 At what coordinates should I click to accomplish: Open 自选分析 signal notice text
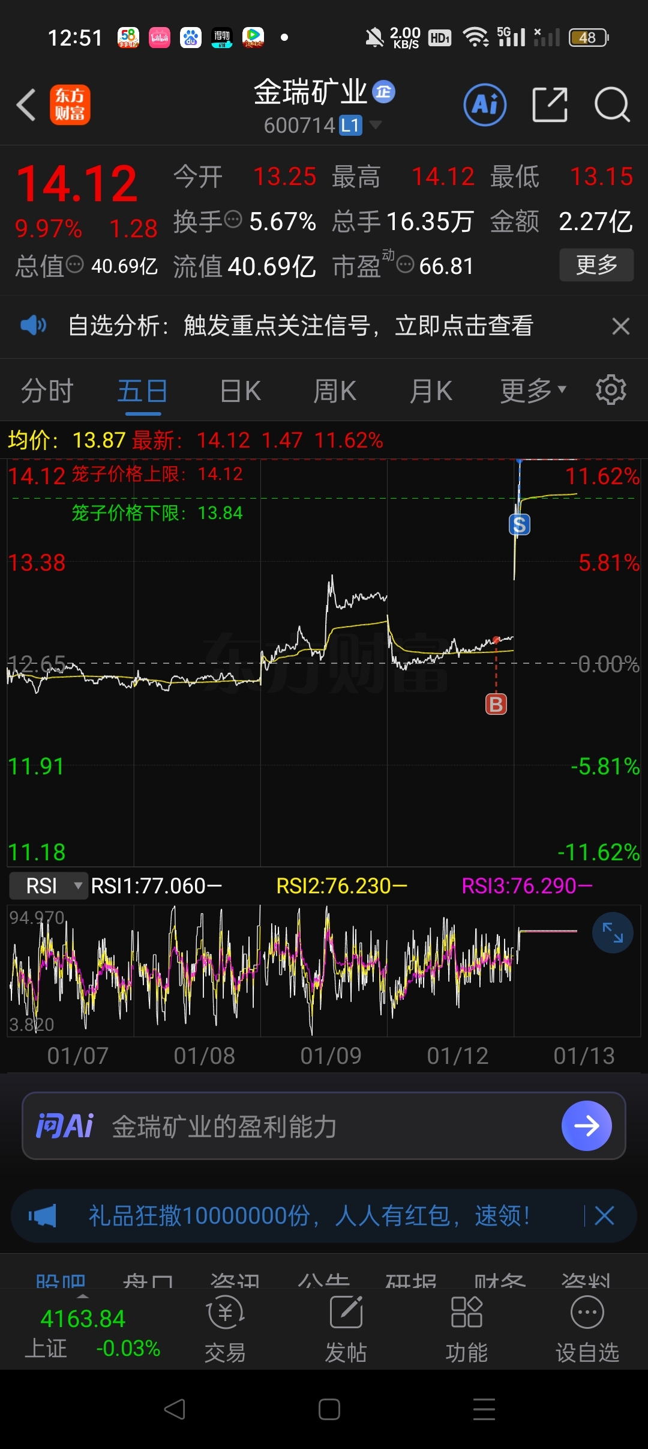coord(300,326)
